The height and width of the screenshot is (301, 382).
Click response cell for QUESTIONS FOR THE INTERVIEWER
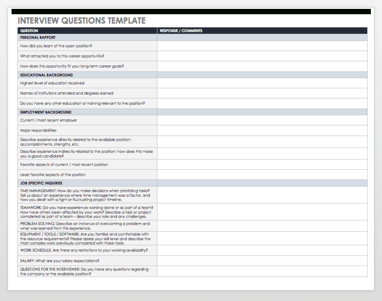point(262,271)
